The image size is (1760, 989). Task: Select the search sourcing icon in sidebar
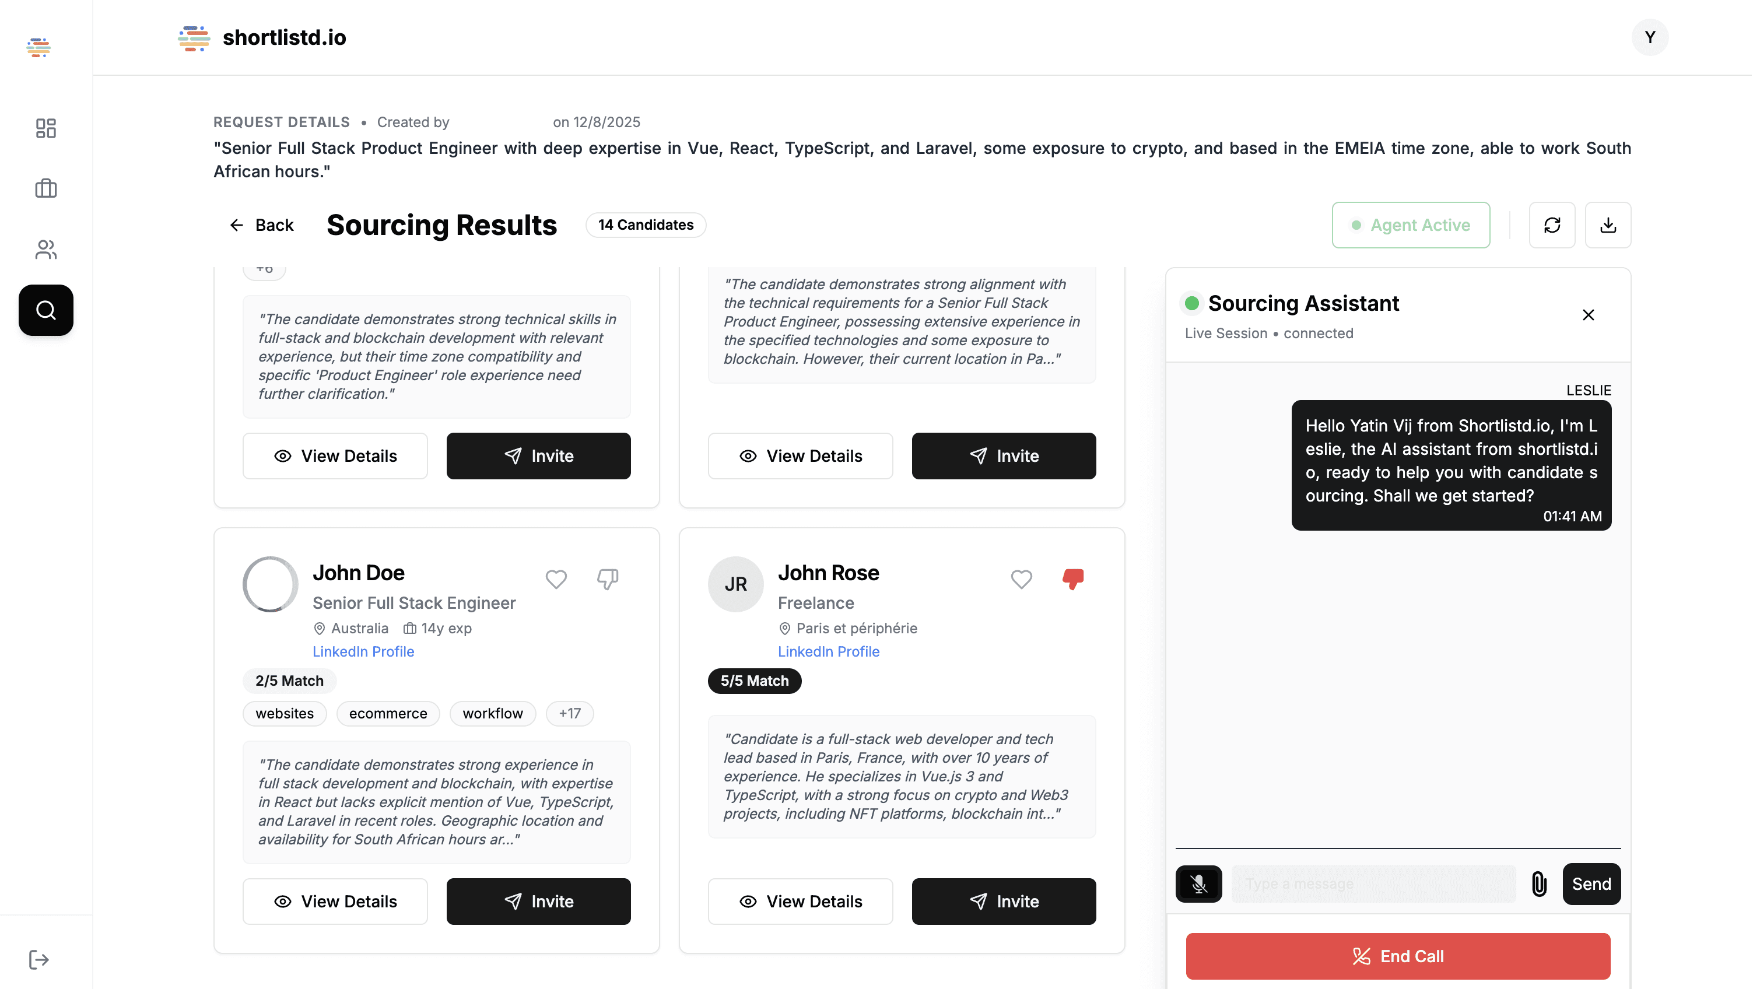45,310
